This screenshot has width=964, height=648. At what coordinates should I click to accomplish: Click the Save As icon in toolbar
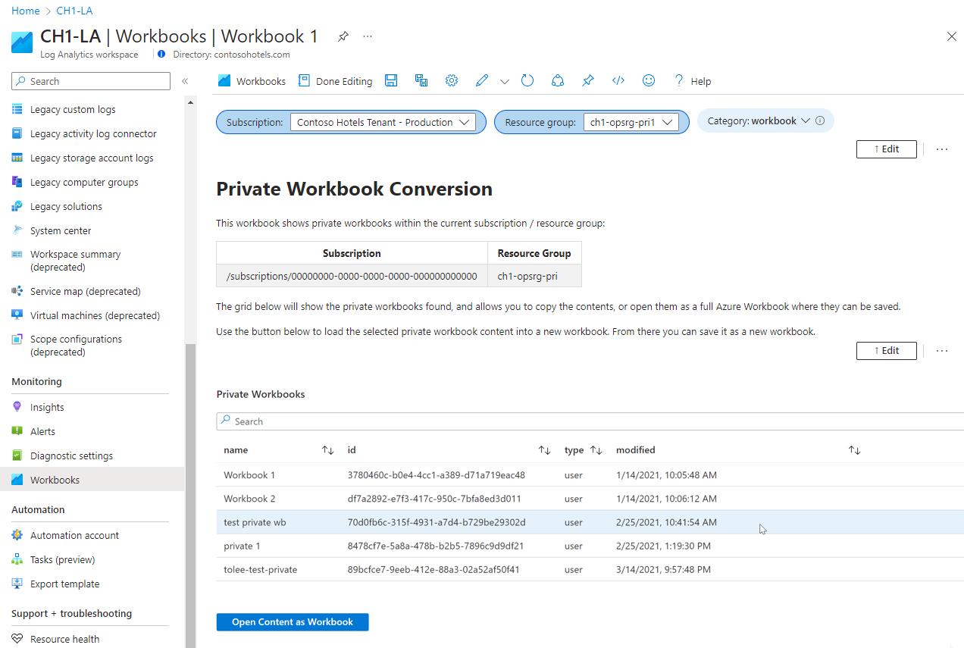pyautogui.click(x=421, y=81)
